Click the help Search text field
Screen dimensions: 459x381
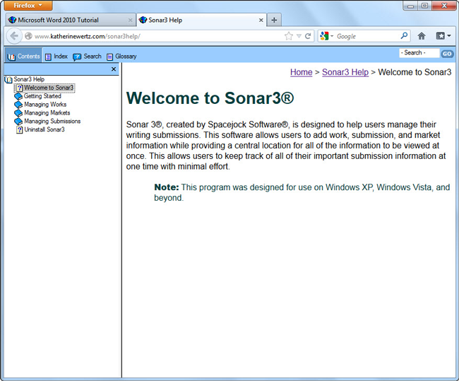[x=419, y=53]
